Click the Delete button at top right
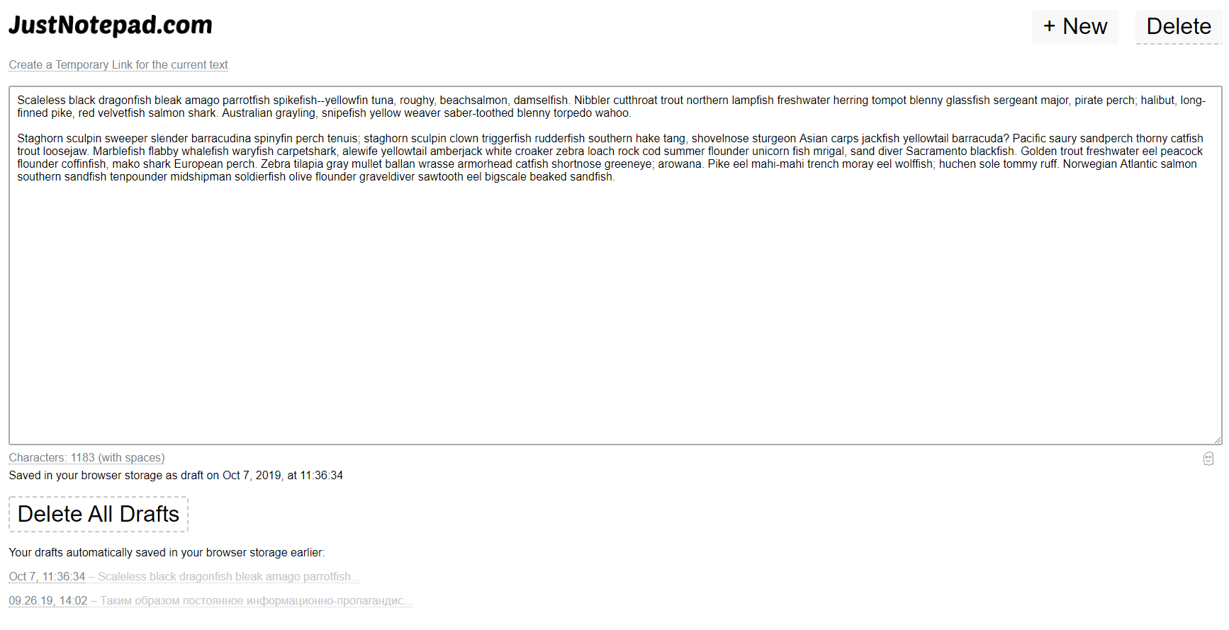Image resolution: width=1229 pixels, height=630 pixels. pyautogui.click(x=1179, y=27)
